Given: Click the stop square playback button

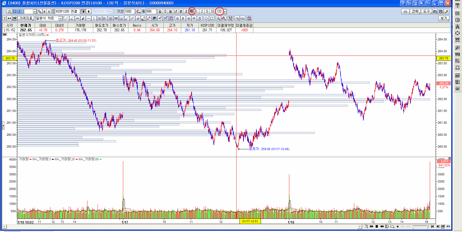Looking at the screenshot, I should (377, 227).
